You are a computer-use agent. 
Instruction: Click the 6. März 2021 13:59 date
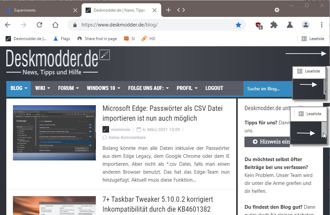(x=161, y=130)
